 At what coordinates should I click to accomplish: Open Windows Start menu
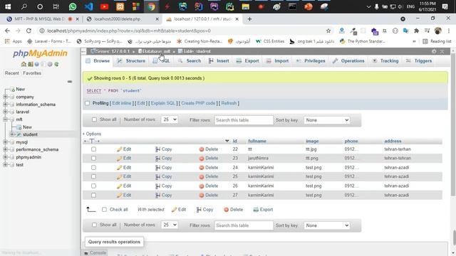pos(8,6)
